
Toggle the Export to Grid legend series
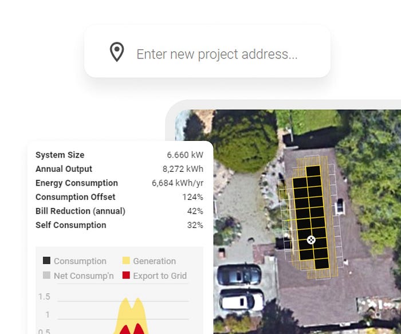click(x=155, y=276)
